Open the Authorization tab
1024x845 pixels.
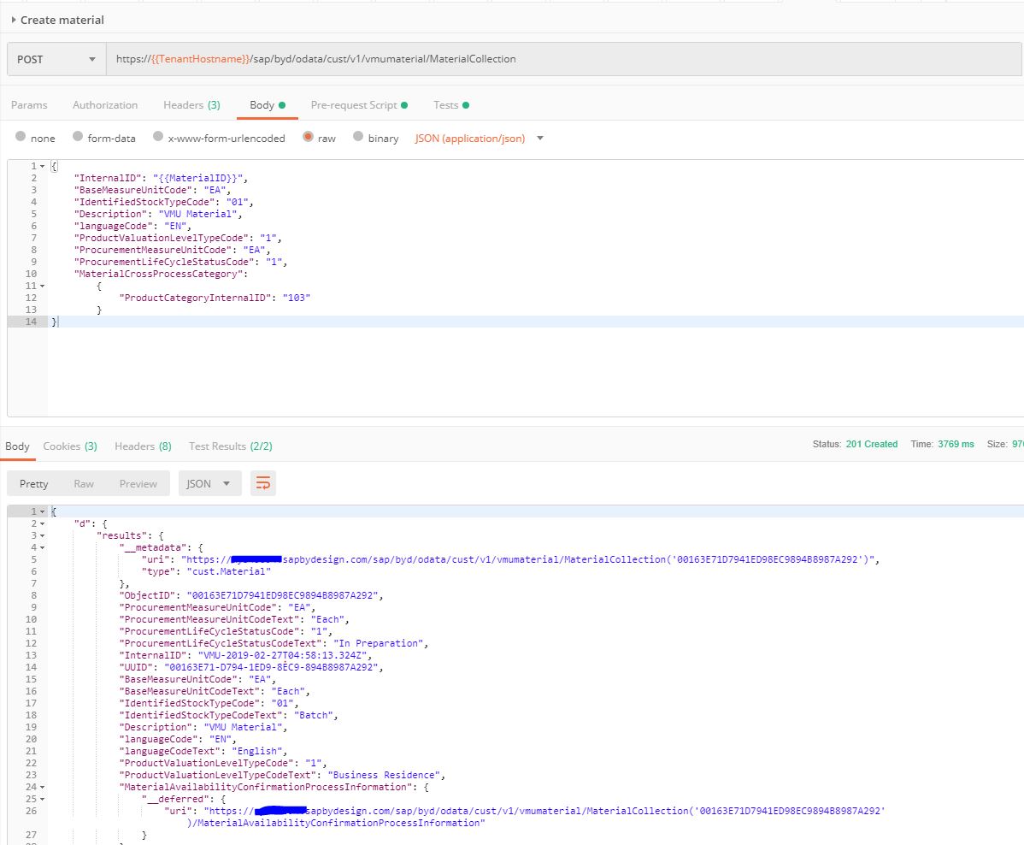[105, 105]
